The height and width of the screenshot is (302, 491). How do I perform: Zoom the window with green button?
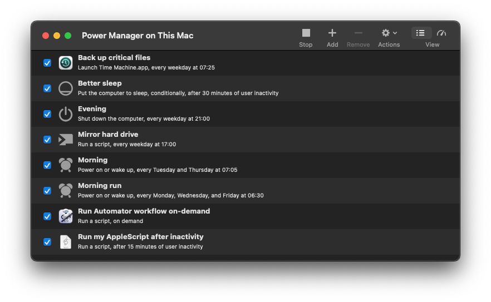(x=68, y=36)
